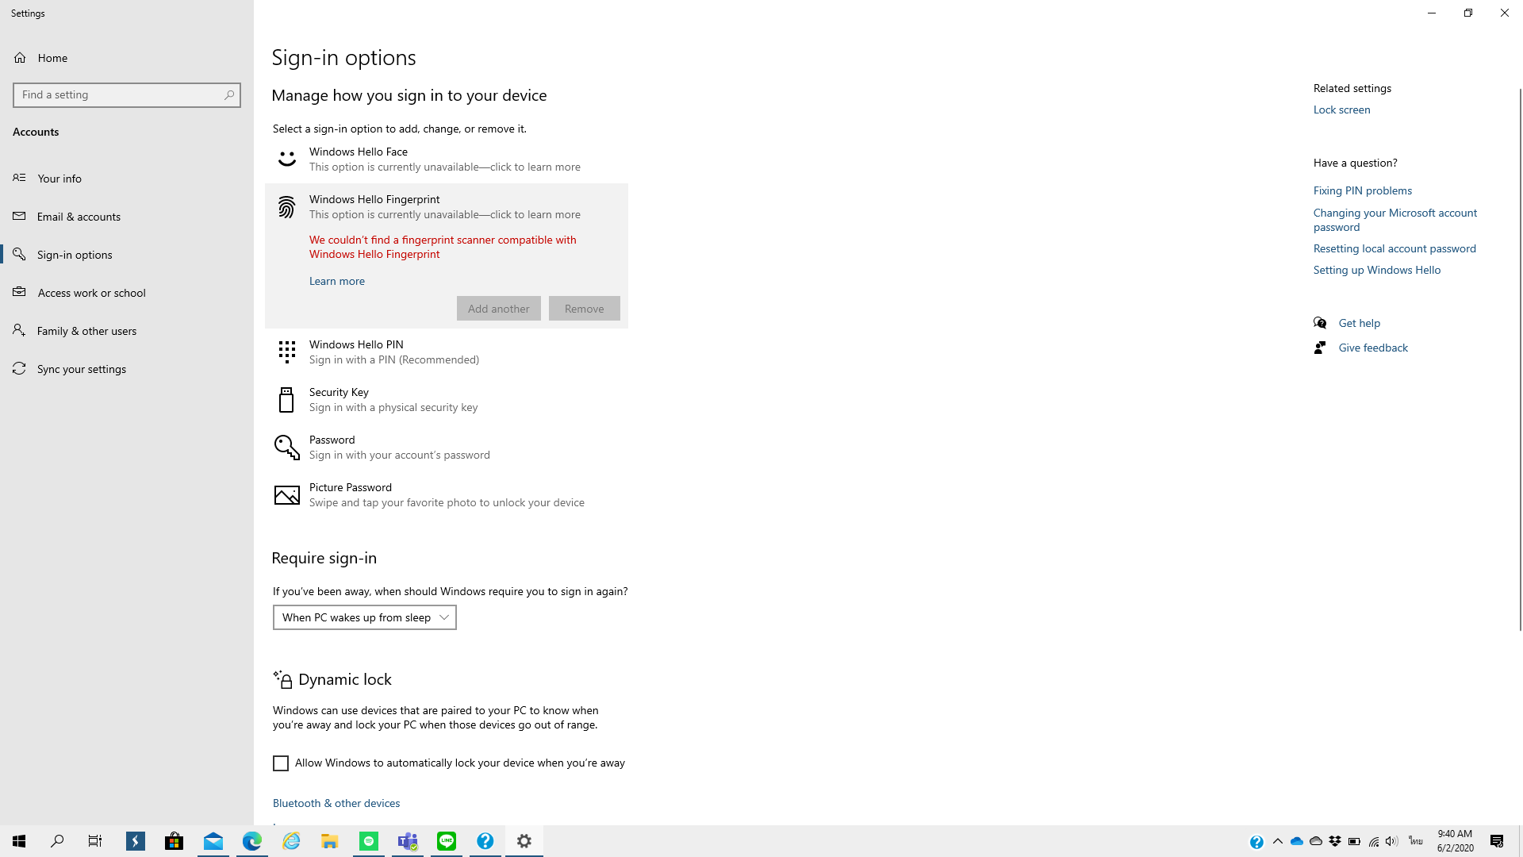
Task: Open File Explorer from the taskbar
Action: (330, 841)
